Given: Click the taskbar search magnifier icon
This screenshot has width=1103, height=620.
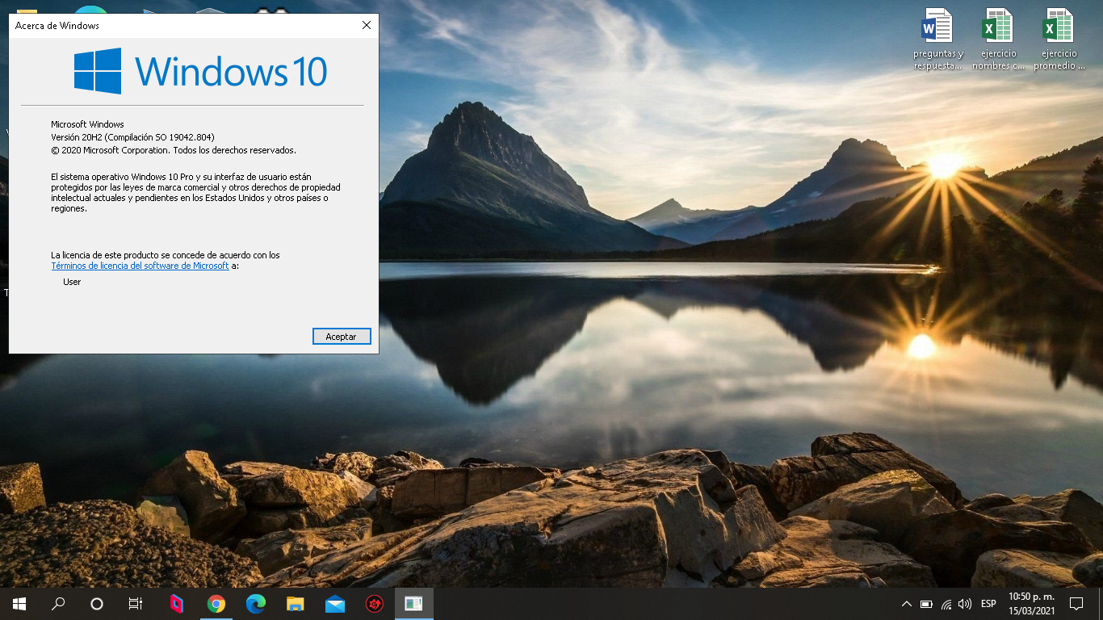Looking at the screenshot, I should point(58,604).
